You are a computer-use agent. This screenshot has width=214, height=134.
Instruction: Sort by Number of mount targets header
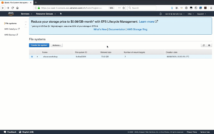(x=144, y=52)
